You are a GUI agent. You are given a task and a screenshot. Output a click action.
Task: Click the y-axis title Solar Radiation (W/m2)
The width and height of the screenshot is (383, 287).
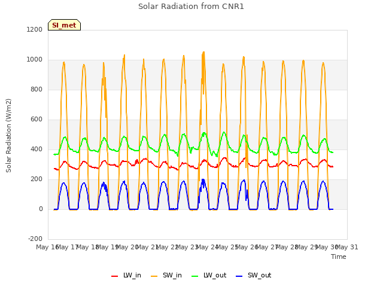tap(8, 136)
